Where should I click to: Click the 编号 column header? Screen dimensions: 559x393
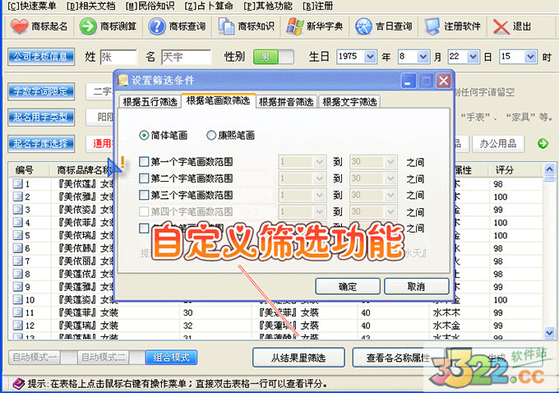pyautogui.click(x=29, y=170)
